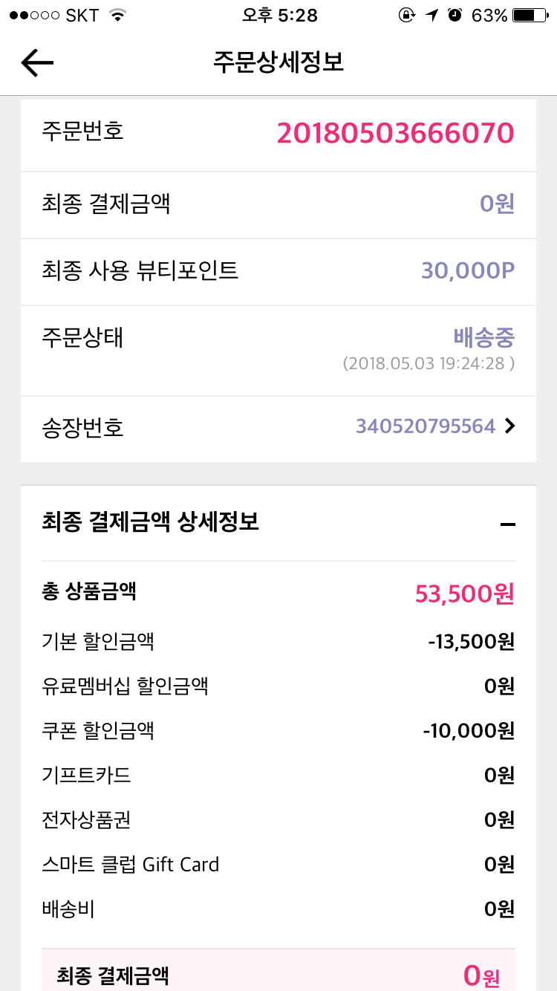Tap the 주문상세정보 page title
This screenshot has height=991, width=557.
[278, 62]
